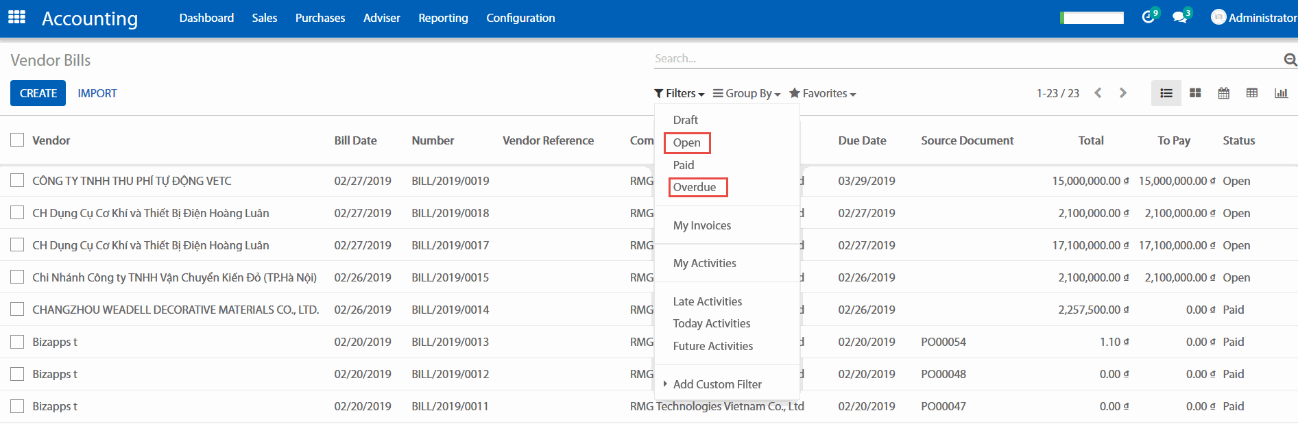Select the CHANGZHOU WEADELL row checkbox
Viewport: 1298px width, 424px height.
17,309
